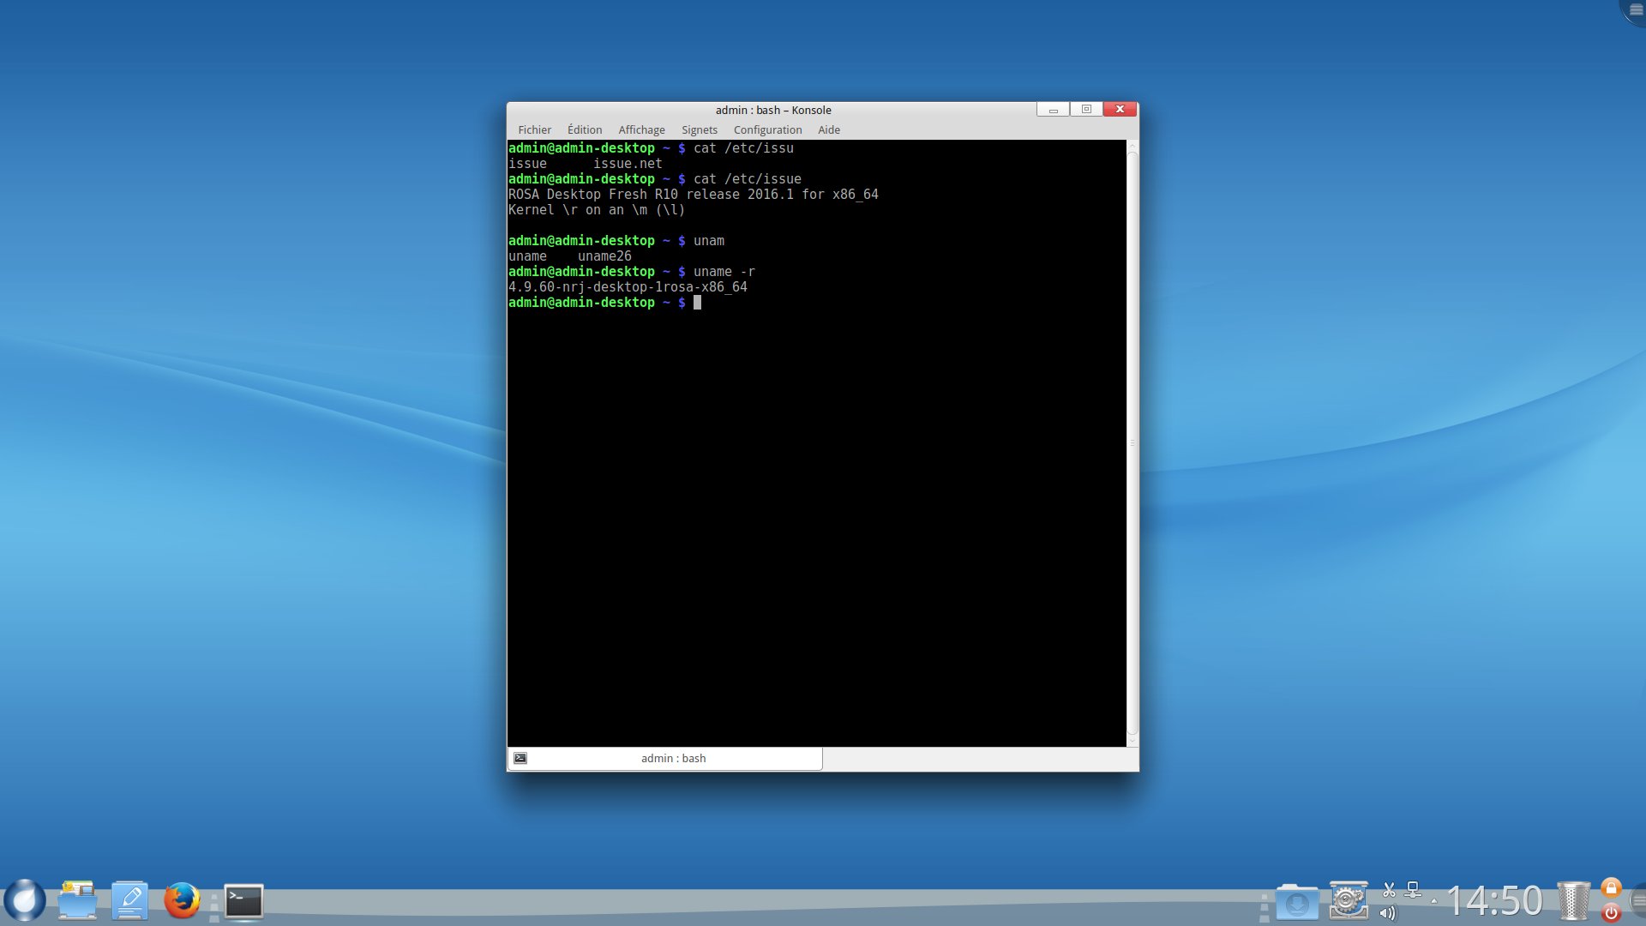The width and height of the screenshot is (1646, 926).
Task: Open the Configuration menu
Action: tap(767, 129)
